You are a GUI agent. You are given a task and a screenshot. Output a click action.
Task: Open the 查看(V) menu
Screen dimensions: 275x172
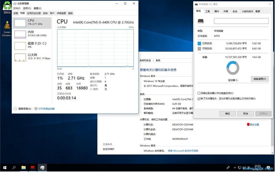coord(37,8)
